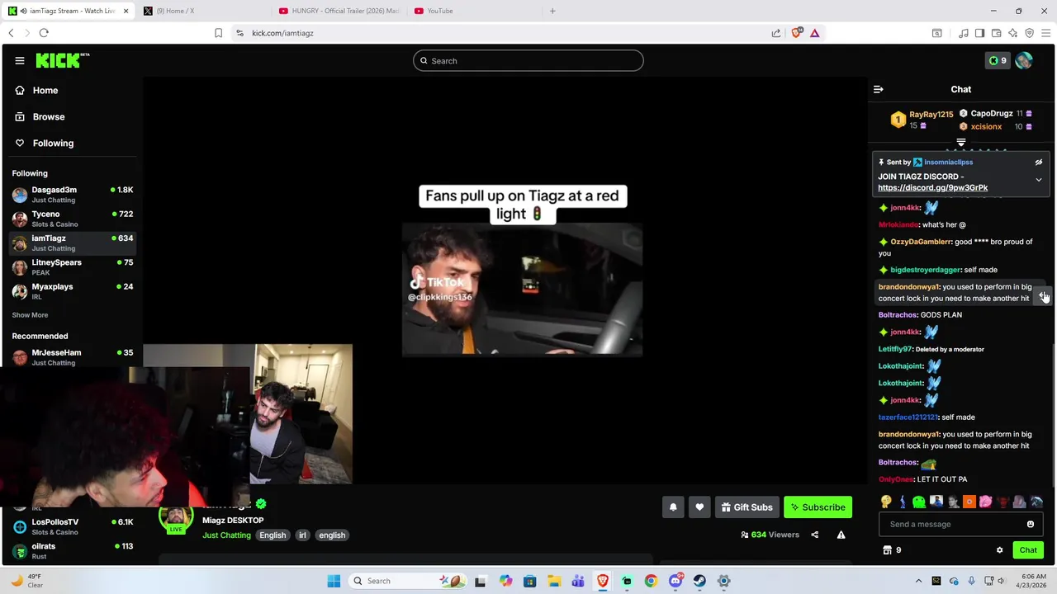Open the Discord invite link in pinned message

[932, 187]
